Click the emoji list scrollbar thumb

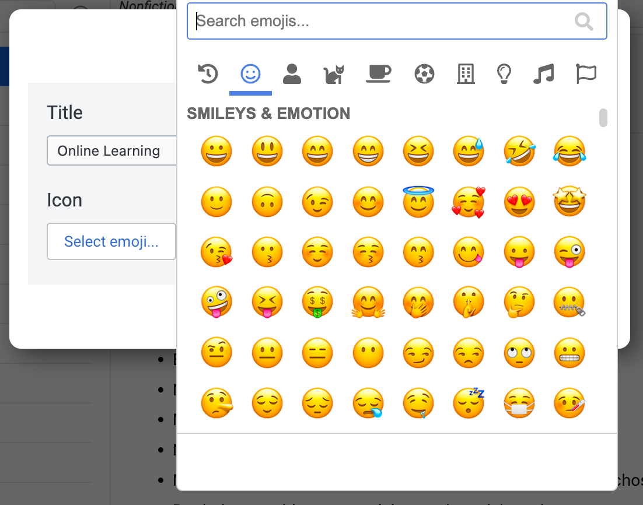tap(603, 117)
